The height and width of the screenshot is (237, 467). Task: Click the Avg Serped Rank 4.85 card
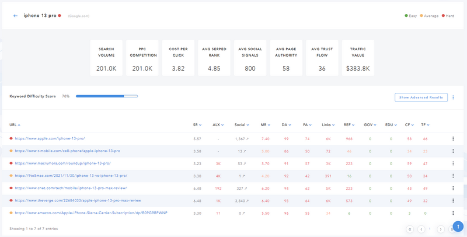tap(214, 58)
